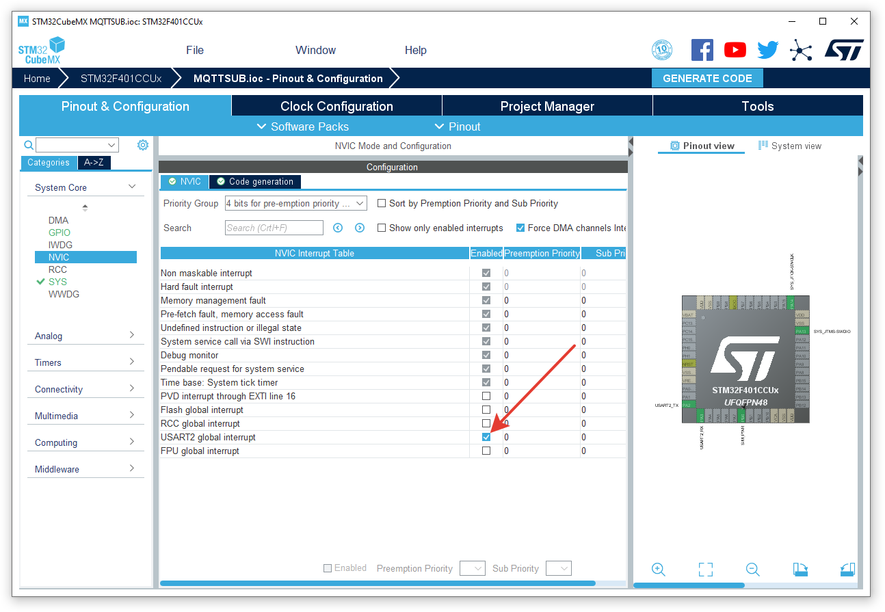The height and width of the screenshot is (612, 885).
Task: Click the NVIC interrupt search field
Action: [x=274, y=228]
